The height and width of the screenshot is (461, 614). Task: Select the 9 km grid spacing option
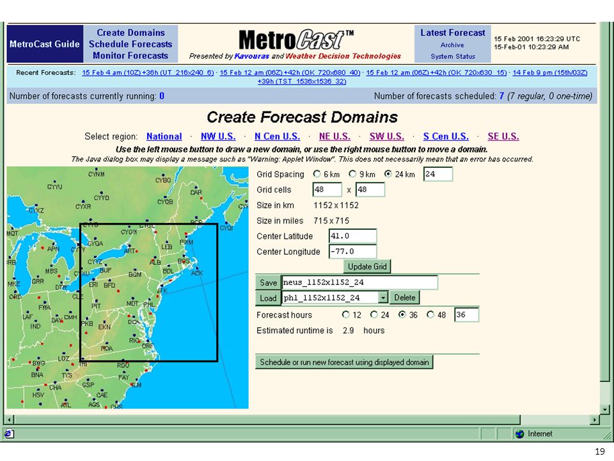click(x=352, y=174)
